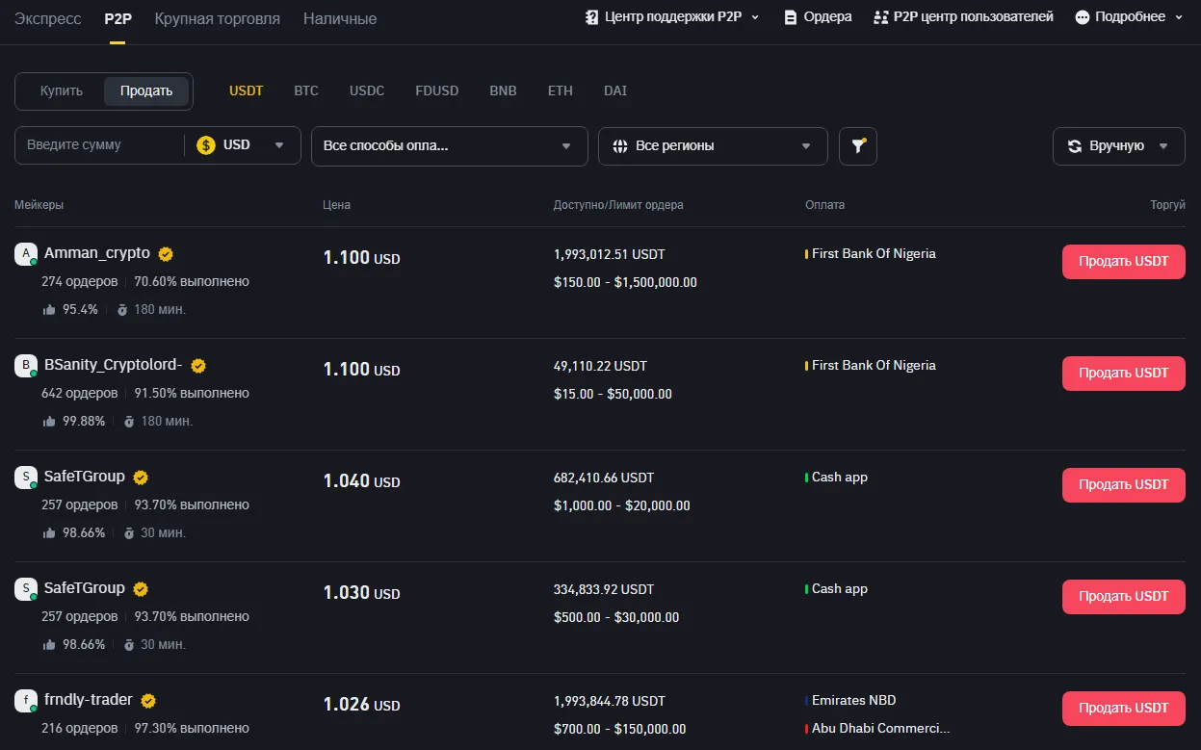The image size is (1201, 750).
Task: Select the Продать toggle
Action: (144, 90)
